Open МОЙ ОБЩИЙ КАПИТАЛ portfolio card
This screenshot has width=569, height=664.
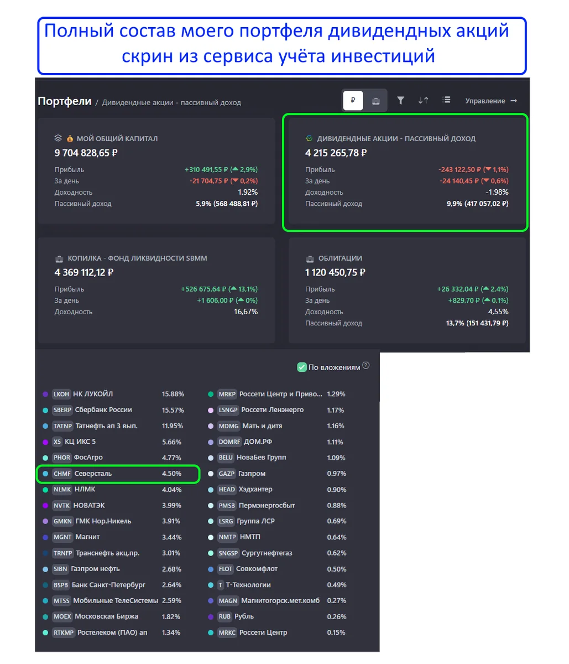click(156, 170)
